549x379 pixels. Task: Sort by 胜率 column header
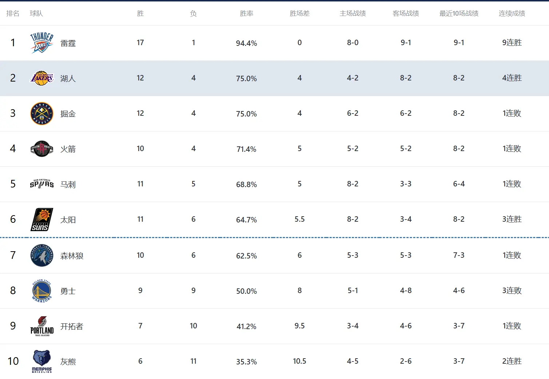(x=246, y=13)
